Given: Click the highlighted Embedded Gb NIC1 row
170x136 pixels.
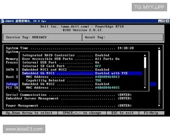Looking at the screenshot, I should 82,73.
